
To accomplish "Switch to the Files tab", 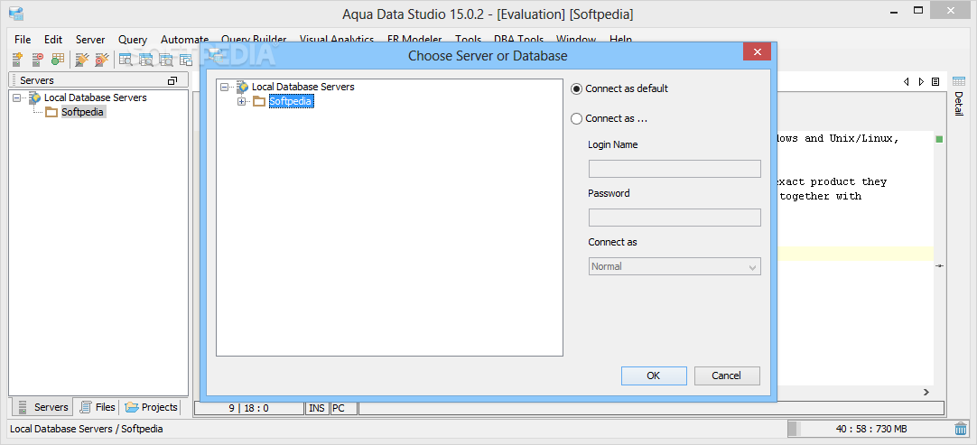I will 98,407.
